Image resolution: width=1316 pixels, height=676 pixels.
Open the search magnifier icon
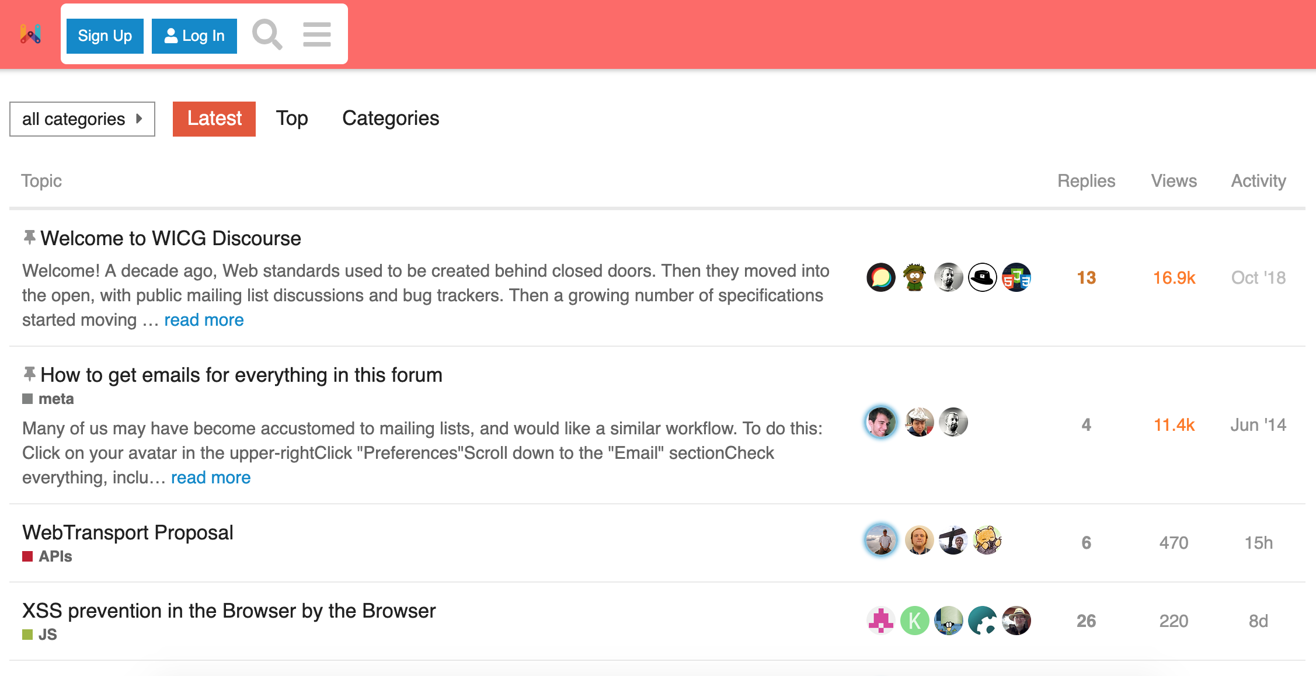267,34
